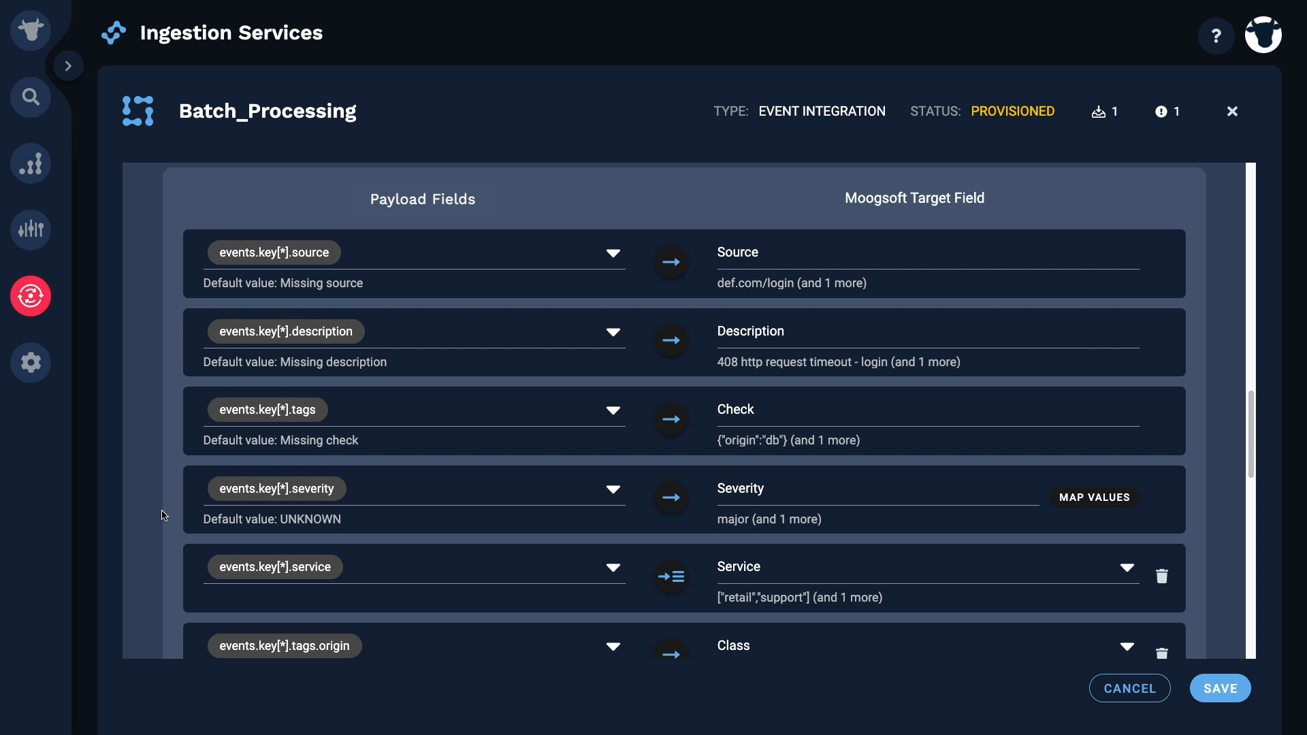Open dropdown for events.key[*].source field

tap(613, 253)
